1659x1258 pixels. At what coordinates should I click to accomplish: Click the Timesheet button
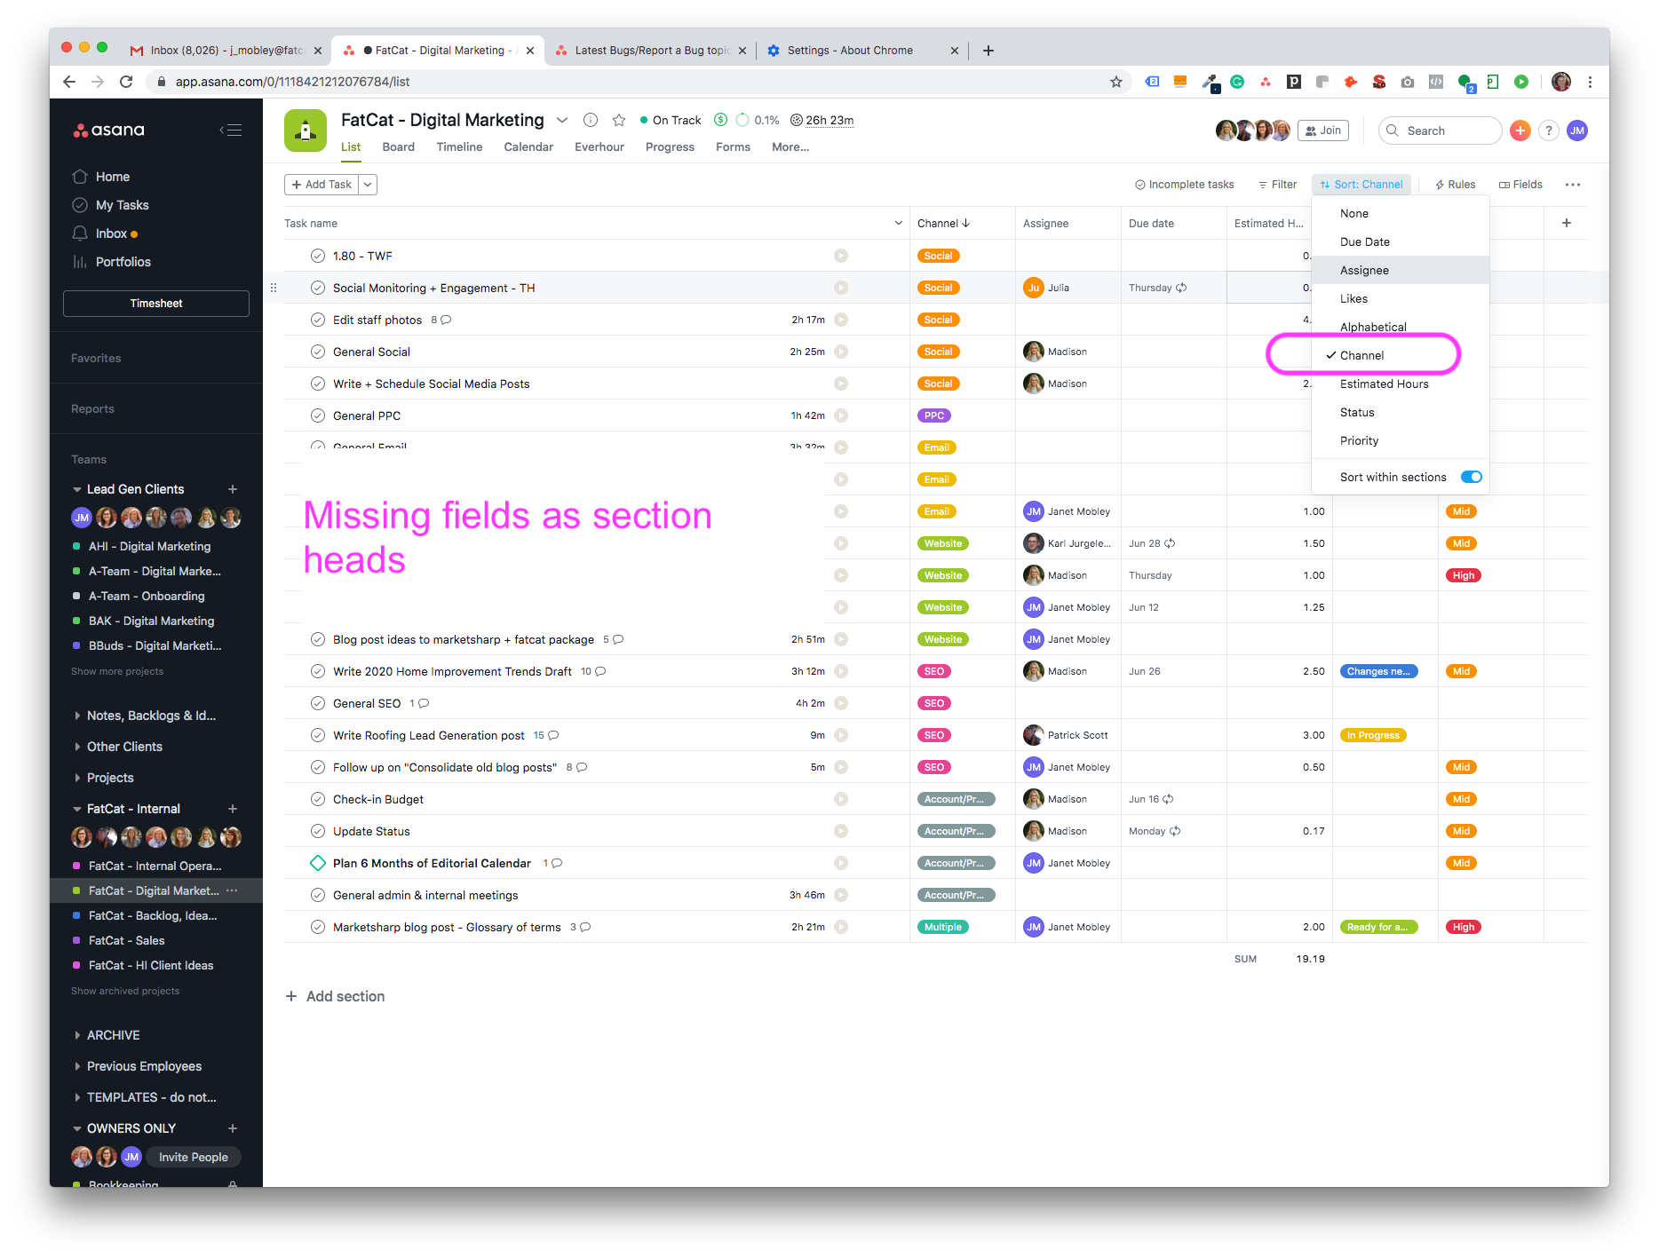tap(156, 304)
